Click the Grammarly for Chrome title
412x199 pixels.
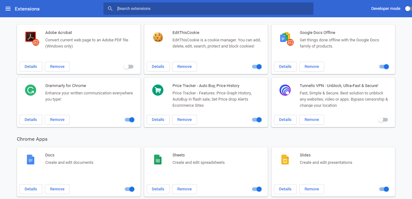tap(66, 86)
